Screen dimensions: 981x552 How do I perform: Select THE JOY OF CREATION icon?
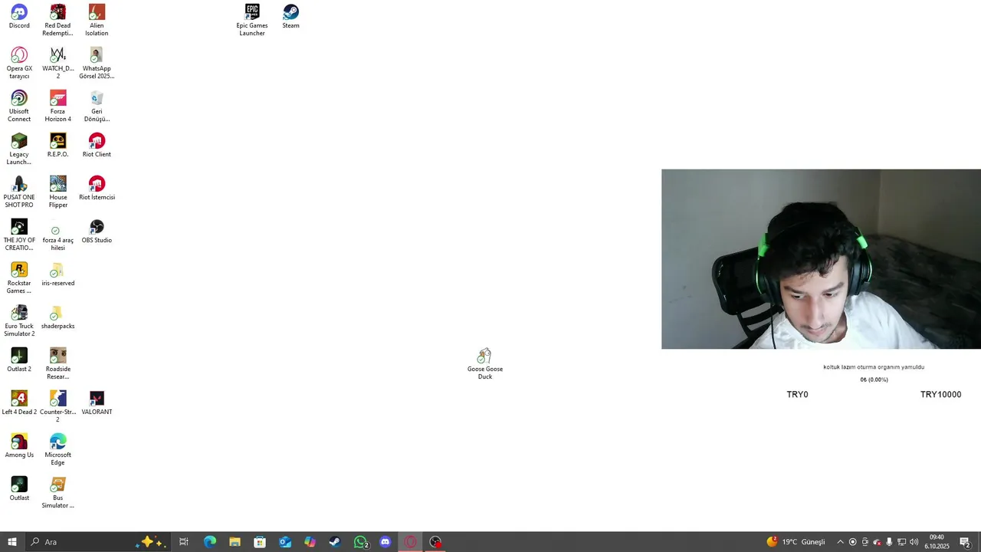tap(19, 235)
